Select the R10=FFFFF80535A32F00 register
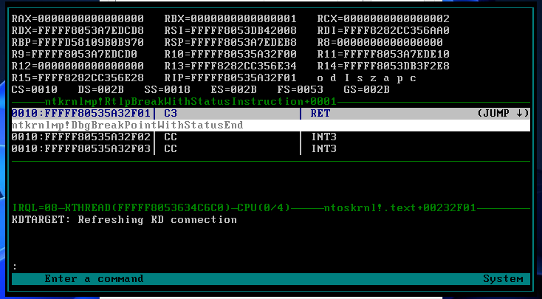This screenshot has height=299, width=542. tap(230, 54)
